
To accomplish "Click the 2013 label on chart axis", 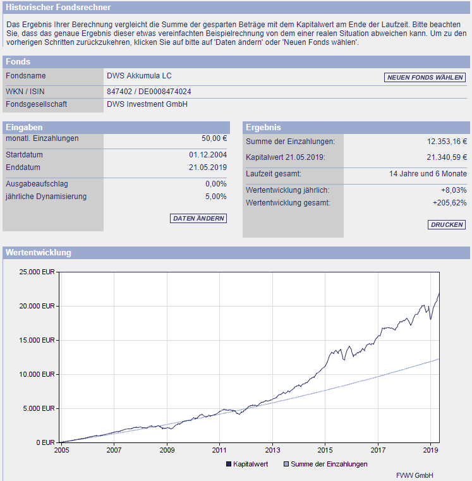I will coord(272,450).
